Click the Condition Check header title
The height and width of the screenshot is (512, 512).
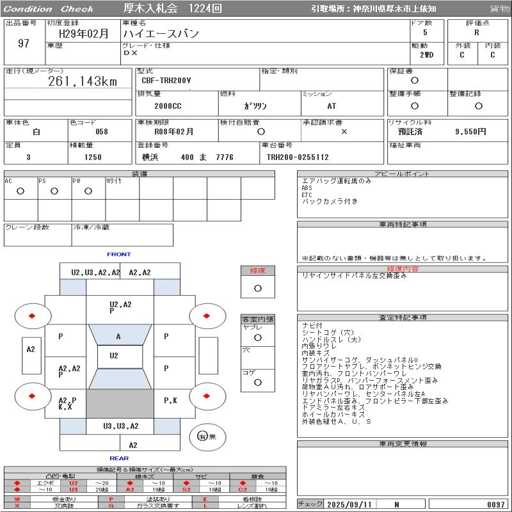coord(49,9)
